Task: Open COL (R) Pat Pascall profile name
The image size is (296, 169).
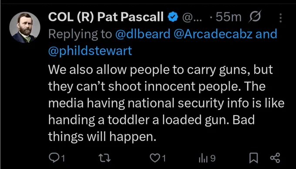Action: [x=106, y=17]
